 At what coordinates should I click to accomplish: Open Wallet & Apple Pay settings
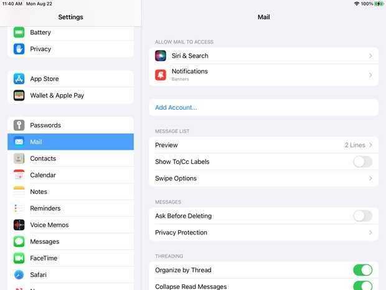click(x=70, y=95)
